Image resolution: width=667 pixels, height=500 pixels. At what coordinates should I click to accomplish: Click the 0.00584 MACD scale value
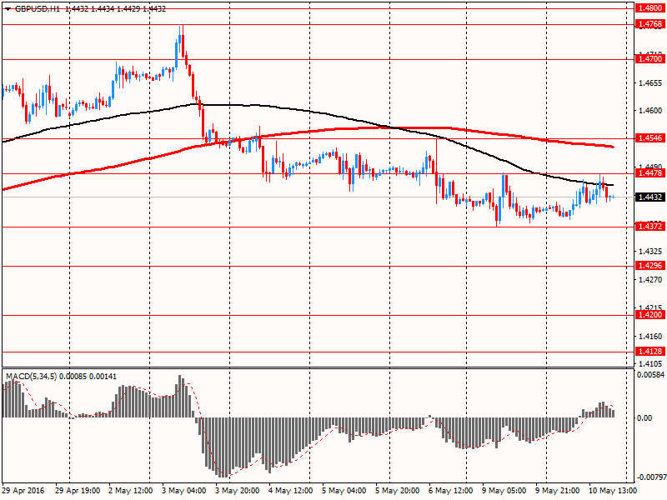pyautogui.click(x=651, y=374)
